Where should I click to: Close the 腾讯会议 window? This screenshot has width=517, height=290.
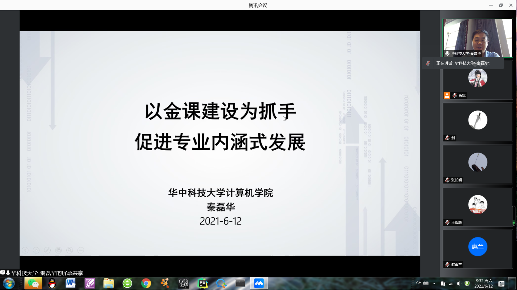pyautogui.click(x=511, y=5)
